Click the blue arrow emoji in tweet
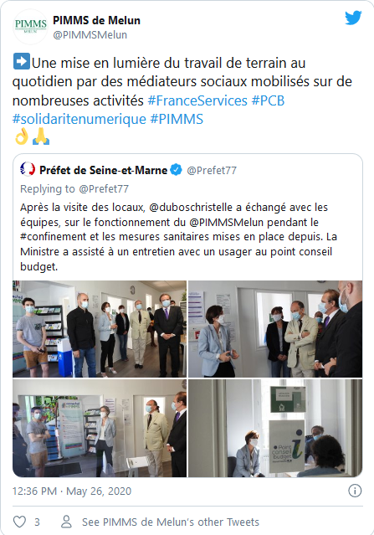374x535 pixels. [x=22, y=61]
